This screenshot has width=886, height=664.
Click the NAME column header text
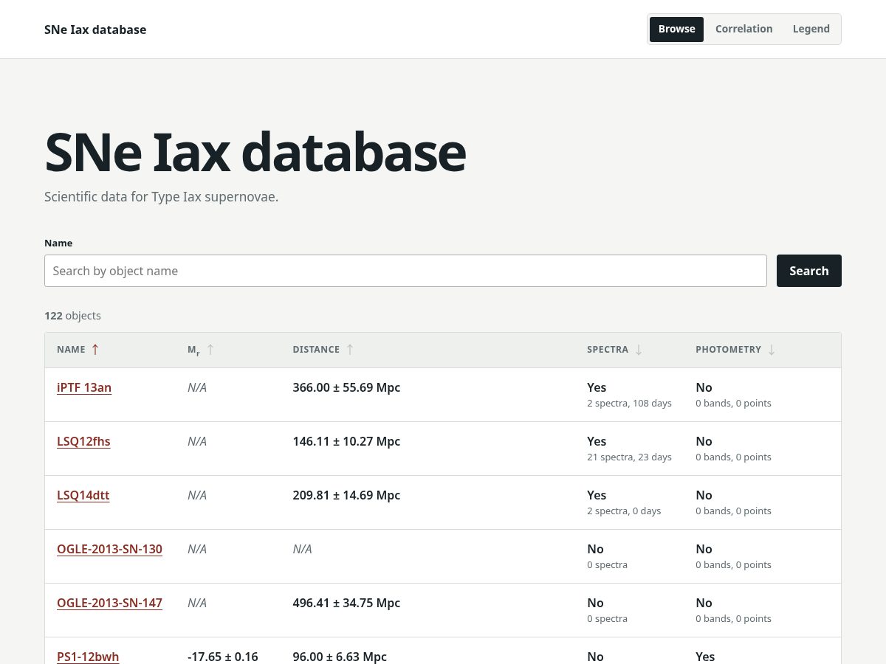pyautogui.click(x=71, y=350)
